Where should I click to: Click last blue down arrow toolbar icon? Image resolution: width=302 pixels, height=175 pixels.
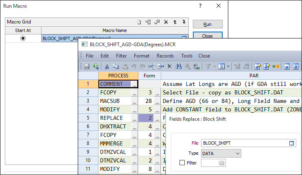pyautogui.click(x=295, y=66)
